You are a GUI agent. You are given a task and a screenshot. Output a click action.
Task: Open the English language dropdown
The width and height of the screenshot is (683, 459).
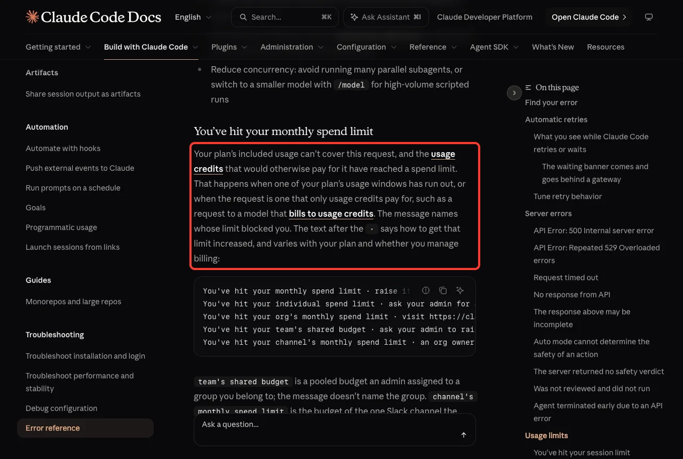193,17
